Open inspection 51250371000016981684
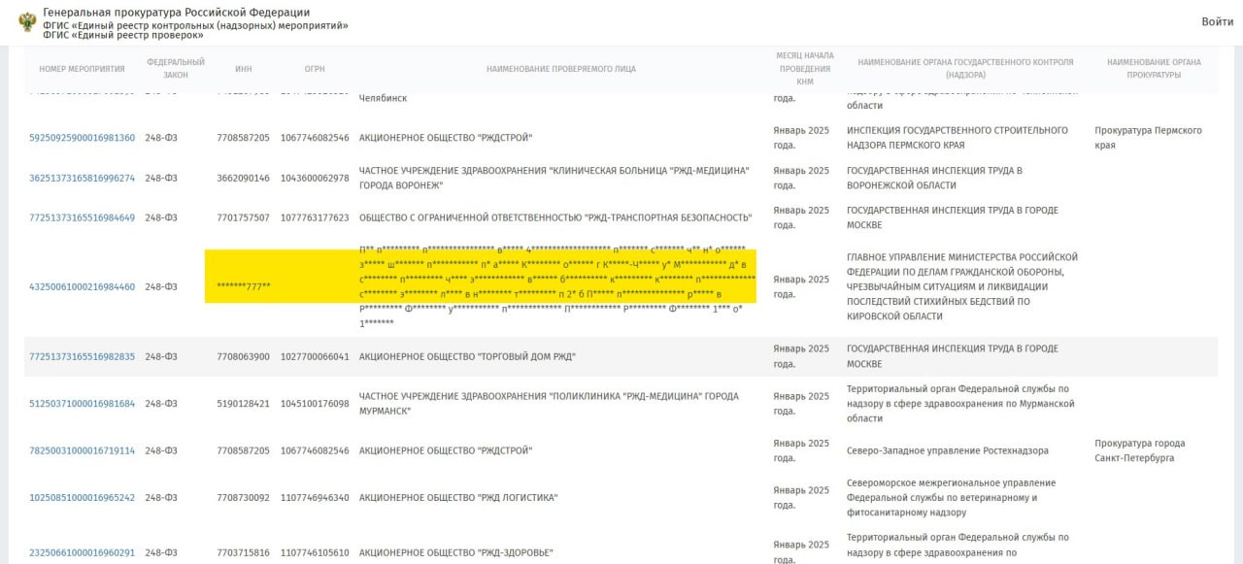 pyautogui.click(x=82, y=403)
